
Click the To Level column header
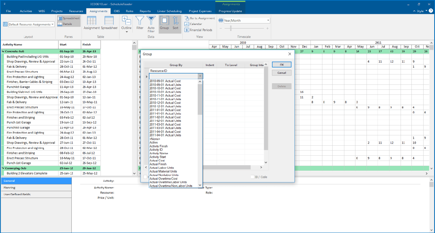point(231,65)
